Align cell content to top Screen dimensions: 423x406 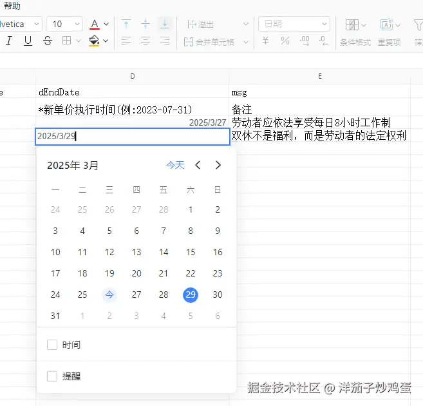(126, 24)
